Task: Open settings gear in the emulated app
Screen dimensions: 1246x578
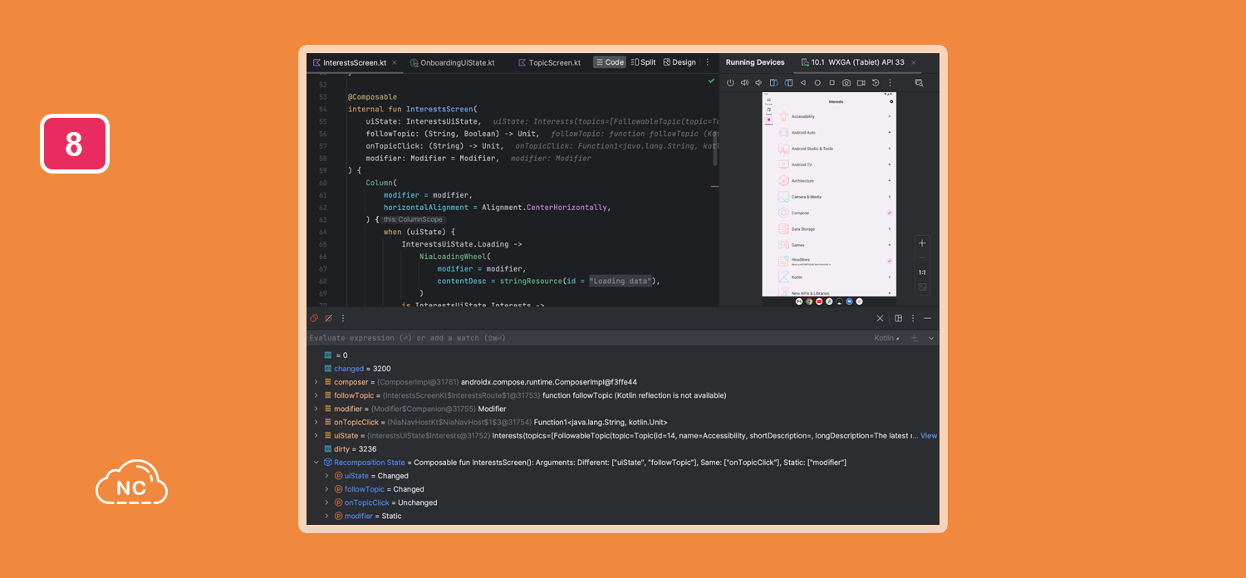Action: pos(891,101)
